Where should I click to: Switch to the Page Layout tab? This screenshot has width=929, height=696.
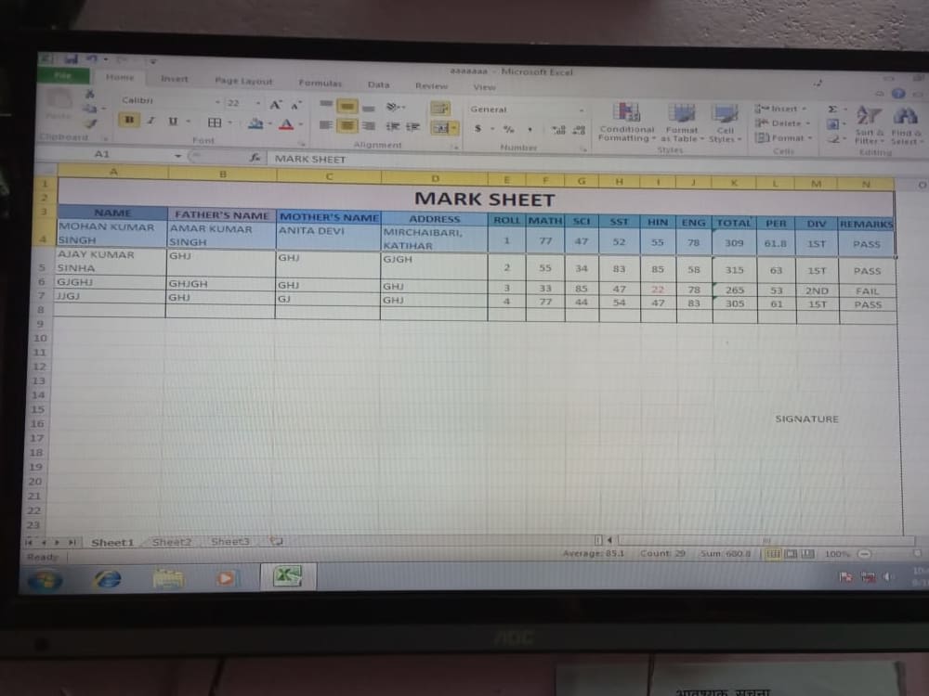click(x=243, y=81)
